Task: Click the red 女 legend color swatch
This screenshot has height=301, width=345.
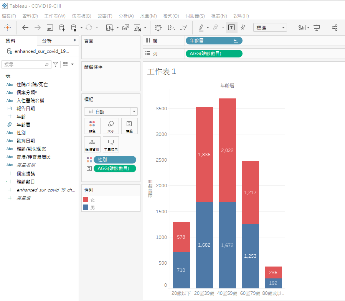Action: click(x=86, y=200)
